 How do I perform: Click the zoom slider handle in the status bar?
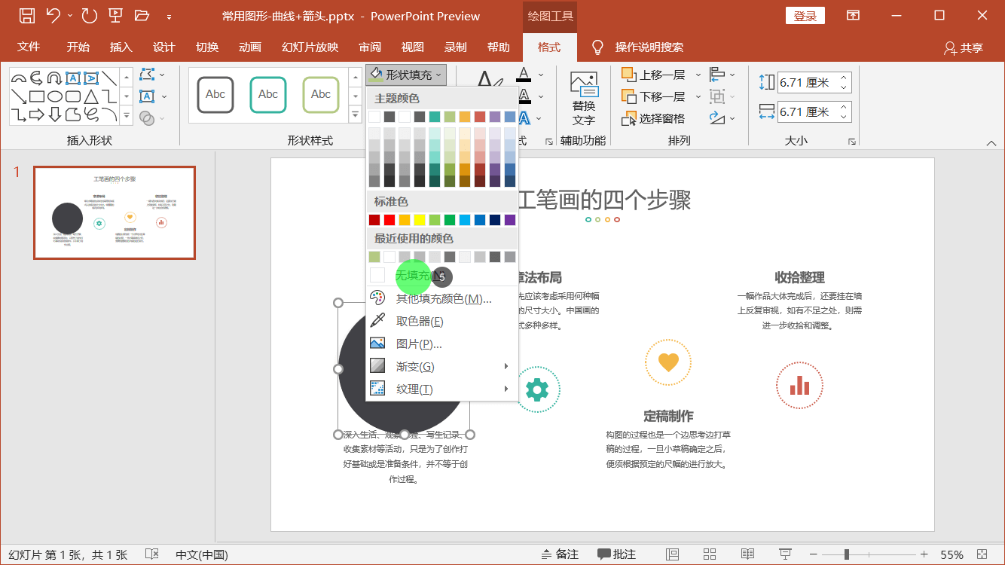[x=847, y=554]
